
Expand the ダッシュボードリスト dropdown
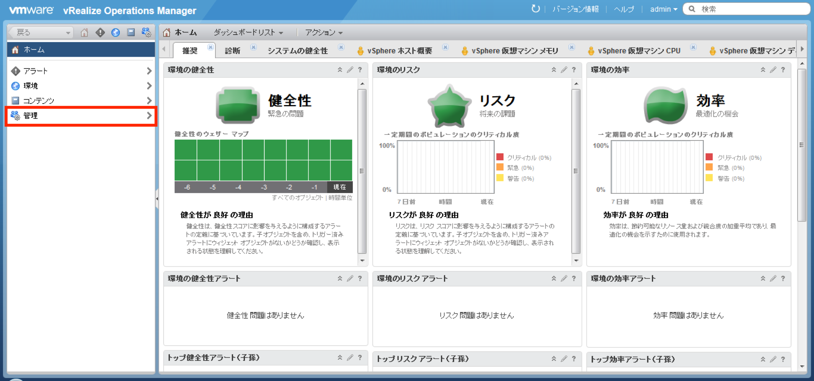pos(282,32)
